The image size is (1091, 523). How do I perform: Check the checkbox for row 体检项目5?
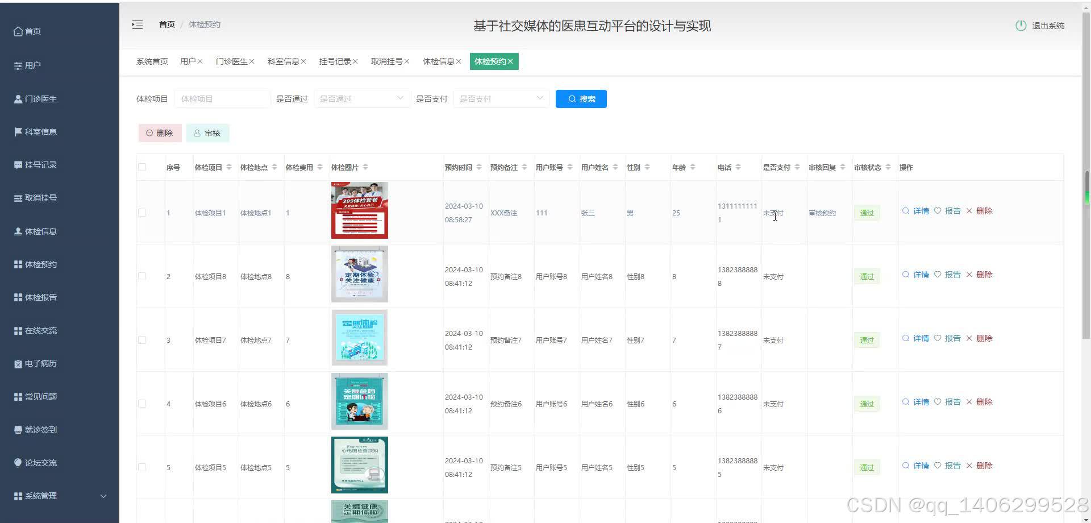(142, 467)
